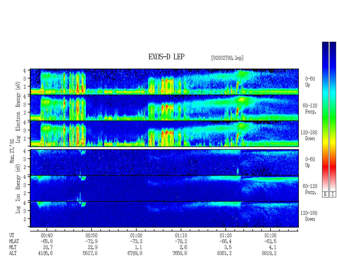Click the MLAT value -62.5
This screenshot has height=261, width=337.
[x=270, y=241]
